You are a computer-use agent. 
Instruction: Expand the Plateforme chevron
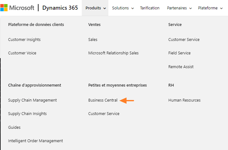[221, 8]
